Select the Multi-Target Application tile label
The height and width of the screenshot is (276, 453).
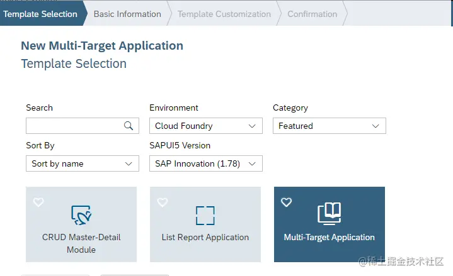point(329,237)
